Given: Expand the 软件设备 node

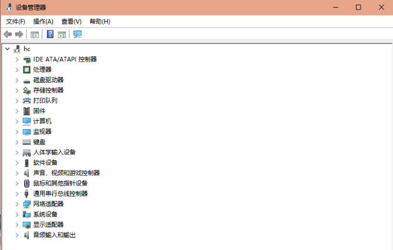Looking at the screenshot, I should tap(17, 163).
